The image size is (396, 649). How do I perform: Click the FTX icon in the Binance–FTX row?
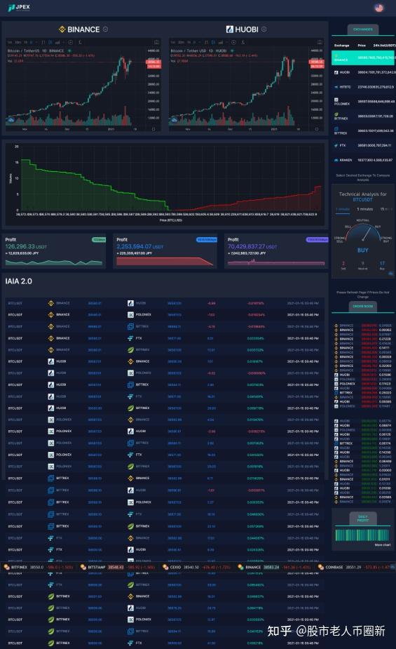point(130,338)
